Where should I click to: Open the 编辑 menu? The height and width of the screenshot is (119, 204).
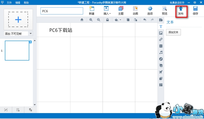click(18, 3)
